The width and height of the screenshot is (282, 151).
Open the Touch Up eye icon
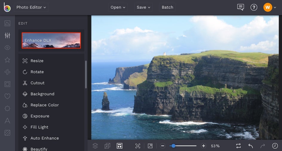[x=7, y=48]
